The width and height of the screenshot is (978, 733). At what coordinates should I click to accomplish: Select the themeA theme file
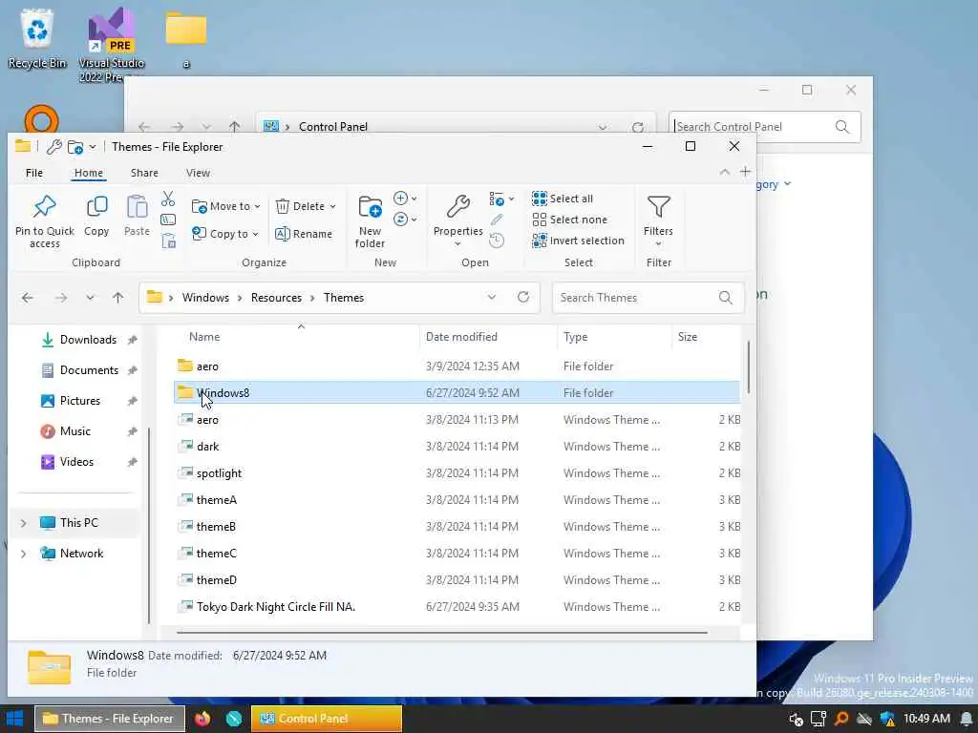pyautogui.click(x=458, y=500)
